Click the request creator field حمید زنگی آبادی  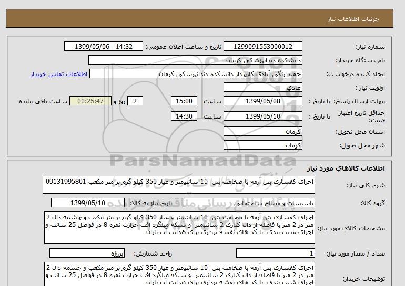[196, 73]
